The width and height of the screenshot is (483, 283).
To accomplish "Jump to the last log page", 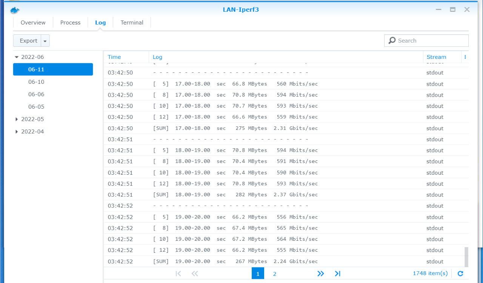I will coord(337,274).
